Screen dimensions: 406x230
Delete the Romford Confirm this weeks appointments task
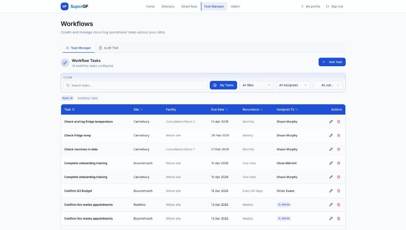339,205
